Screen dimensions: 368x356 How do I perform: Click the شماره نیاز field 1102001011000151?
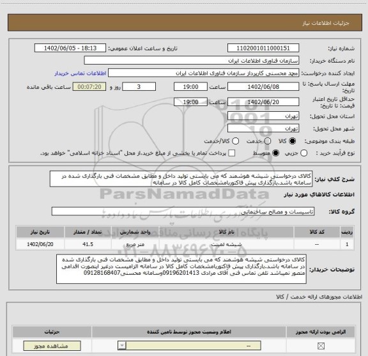pos(263,48)
